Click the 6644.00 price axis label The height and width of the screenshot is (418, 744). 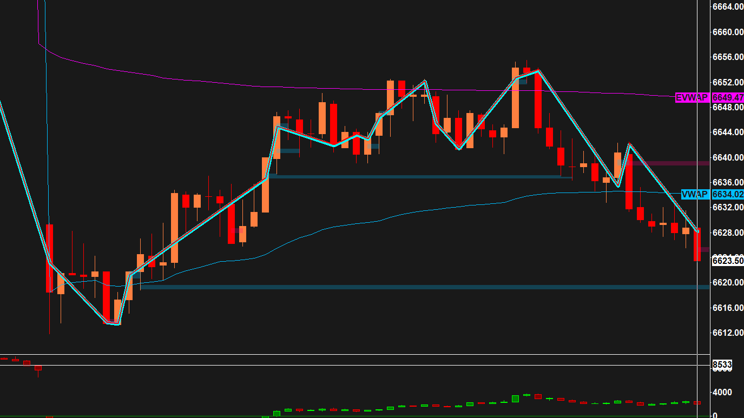pyautogui.click(x=727, y=132)
